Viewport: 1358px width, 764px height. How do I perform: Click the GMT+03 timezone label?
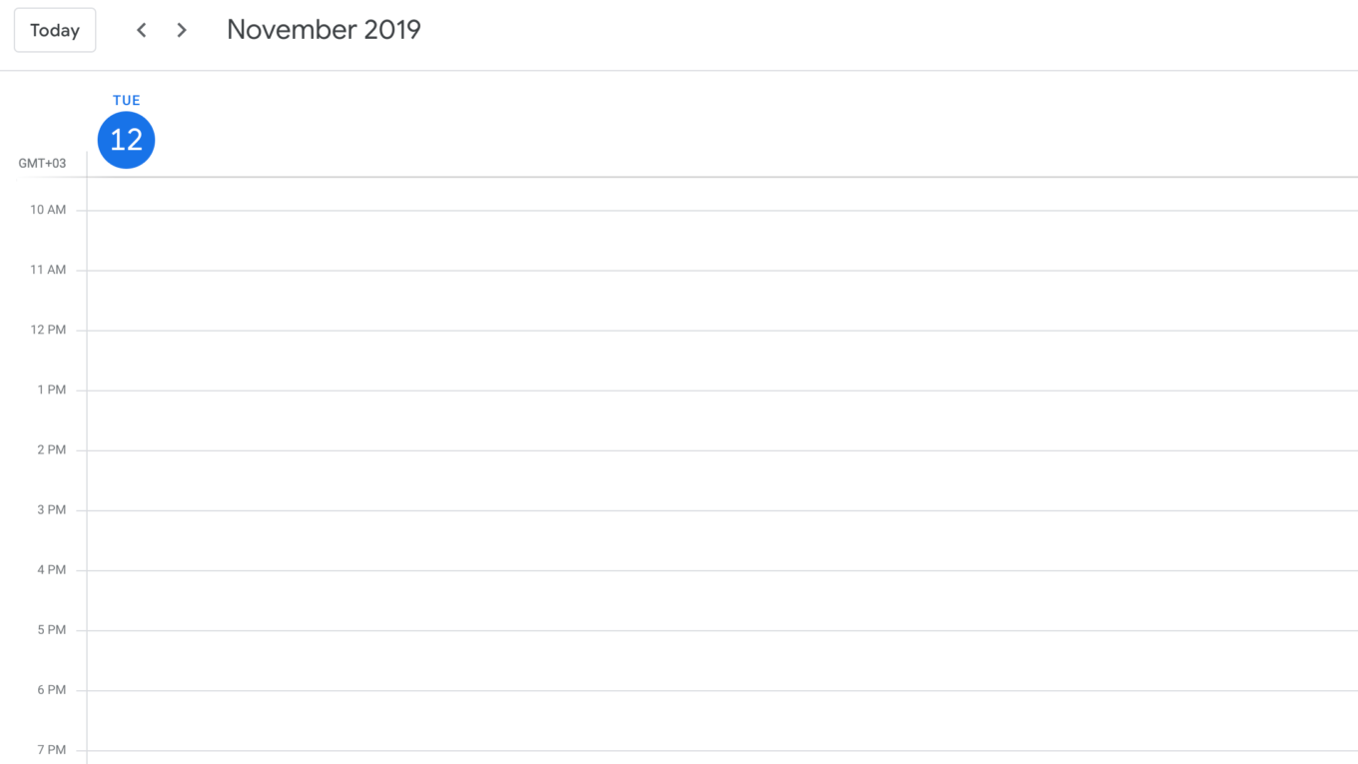pos(42,163)
